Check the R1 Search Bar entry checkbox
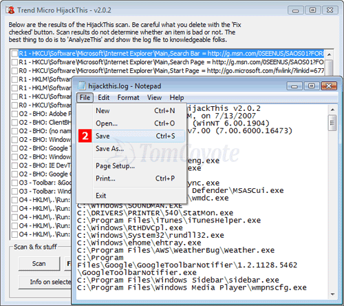This screenshot has height=306, width=344. pos(14,54)
